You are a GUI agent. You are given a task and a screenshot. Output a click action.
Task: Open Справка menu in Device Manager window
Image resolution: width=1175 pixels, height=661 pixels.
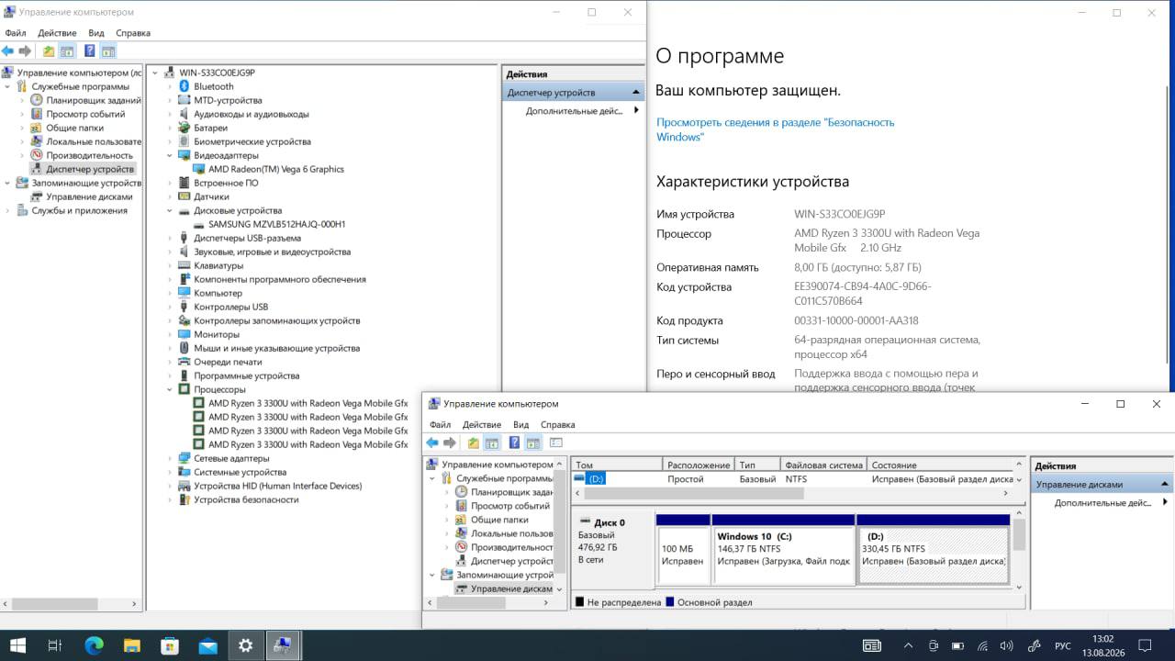pos(133,33)
